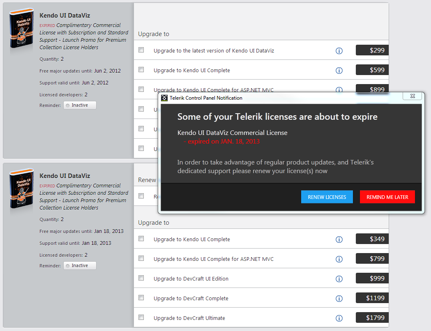Click the $799 price button
Image resolution: width=431 pixels, height=331 pixels.
point(372,258)
